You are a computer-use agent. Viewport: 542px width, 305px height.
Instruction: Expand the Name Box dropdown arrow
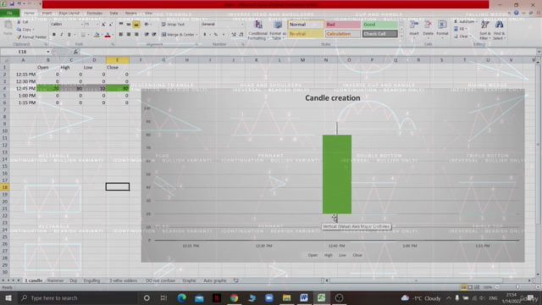click(x=48, y=52)
